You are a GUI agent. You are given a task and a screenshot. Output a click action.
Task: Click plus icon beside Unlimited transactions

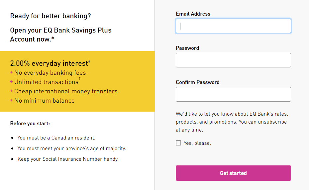[11, 82]
